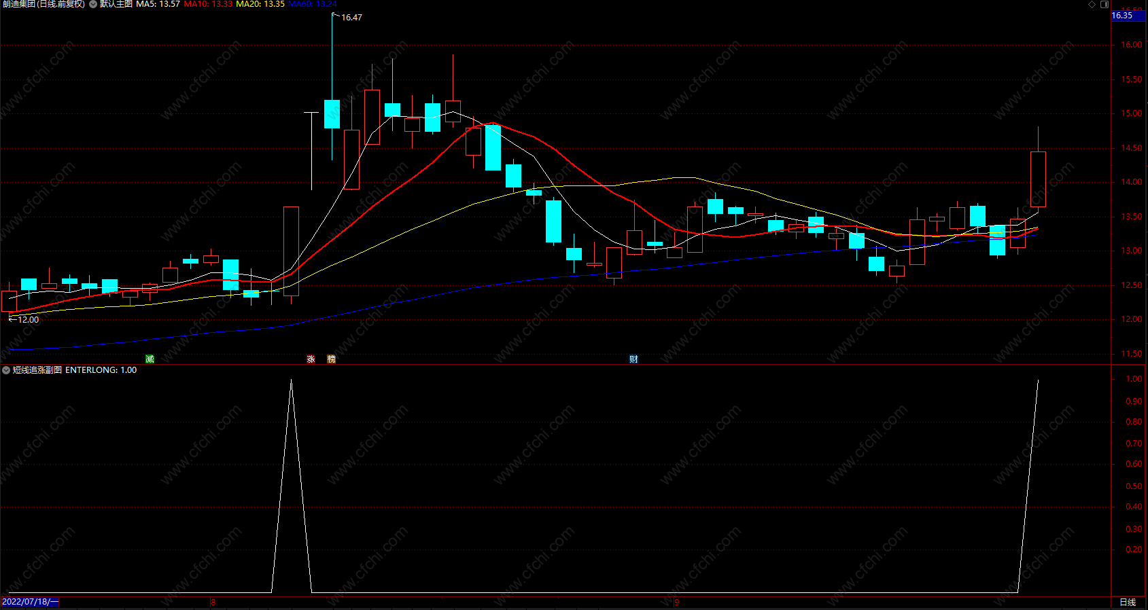
Task: Click the 14.00 axis price label
Action: 1132,182
